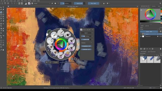Open the Settings menu
This screenshot has width=162, height=91.
click(30, 1)
